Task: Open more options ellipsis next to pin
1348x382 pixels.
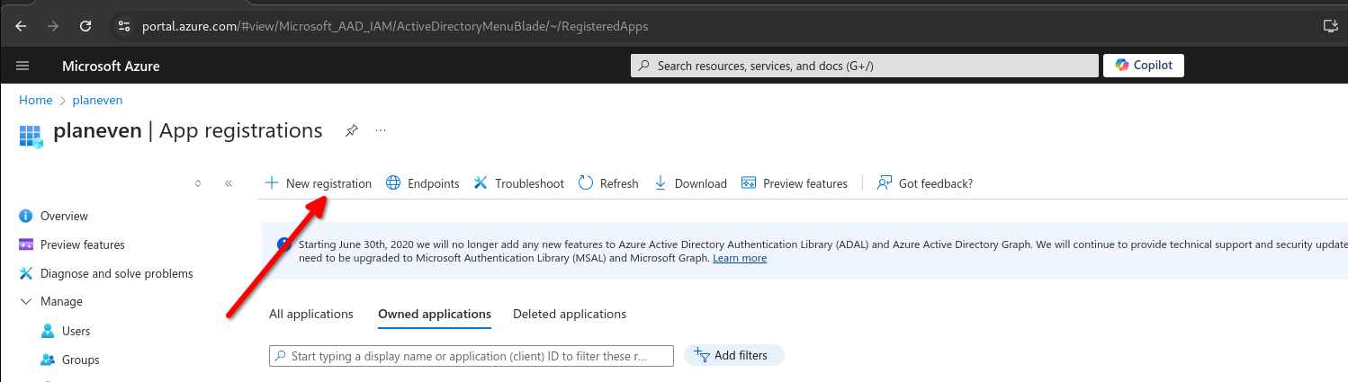Action: [x=381, y=131]
